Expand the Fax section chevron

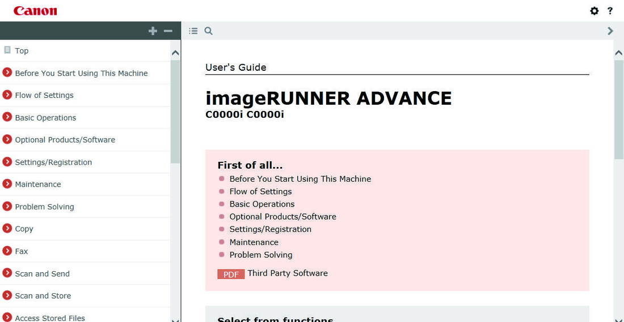point(7,251)
